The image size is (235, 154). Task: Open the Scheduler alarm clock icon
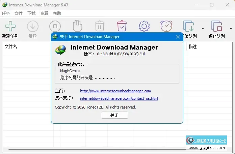(x=166, y=26)
